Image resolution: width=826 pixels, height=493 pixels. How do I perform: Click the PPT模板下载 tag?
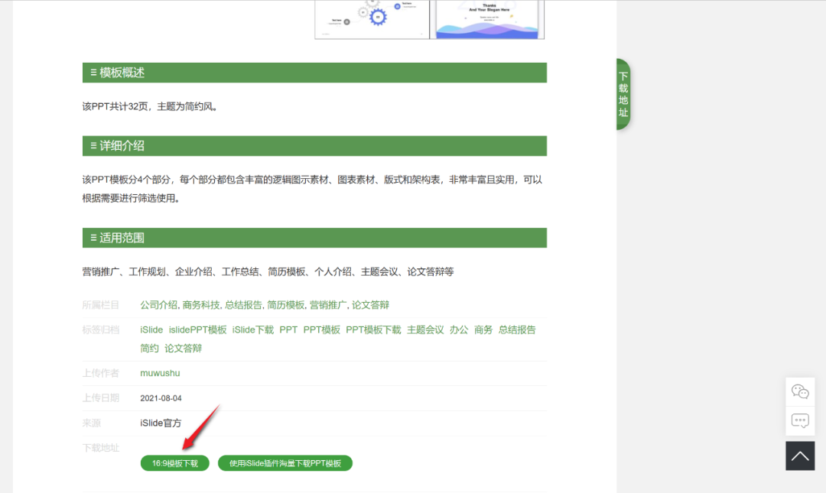(372, 329)
